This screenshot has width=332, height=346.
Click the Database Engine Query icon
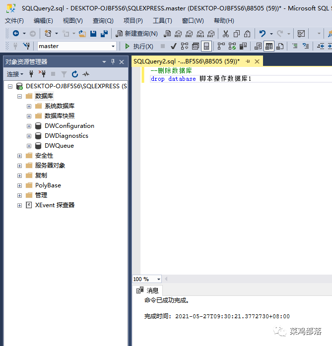pos(167,34)
